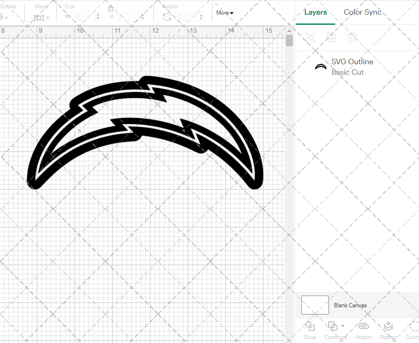Click the canvas scroll-up arrow
This screenshot has height=343, width=419.
click(289, 31)
